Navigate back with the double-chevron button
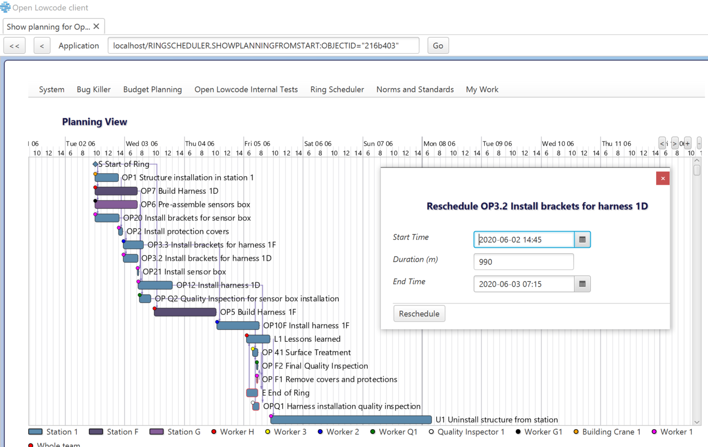The height and width of the screenshot is (447, 708). (14, 45)
